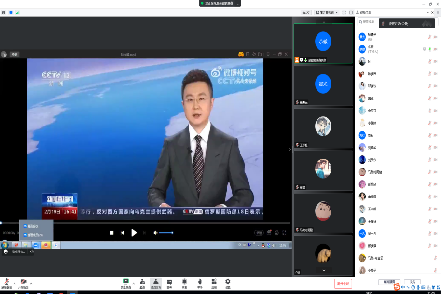Open the Chat (聊天) panel
Screen dimensions: 441x294
169,282
